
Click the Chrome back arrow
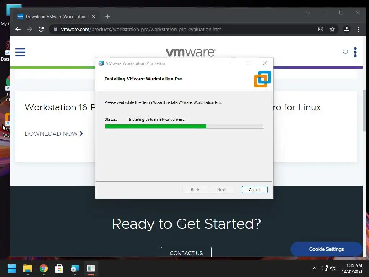coord(18,29)
